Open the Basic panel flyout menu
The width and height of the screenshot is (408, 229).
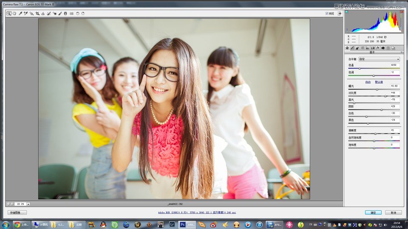(402, 52)
